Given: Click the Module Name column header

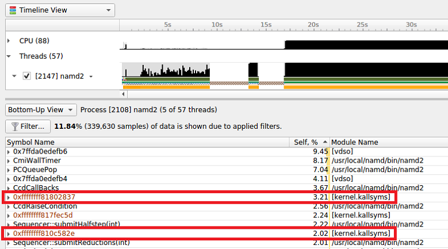Looking at the screenshot, I should tap(388, 142).
